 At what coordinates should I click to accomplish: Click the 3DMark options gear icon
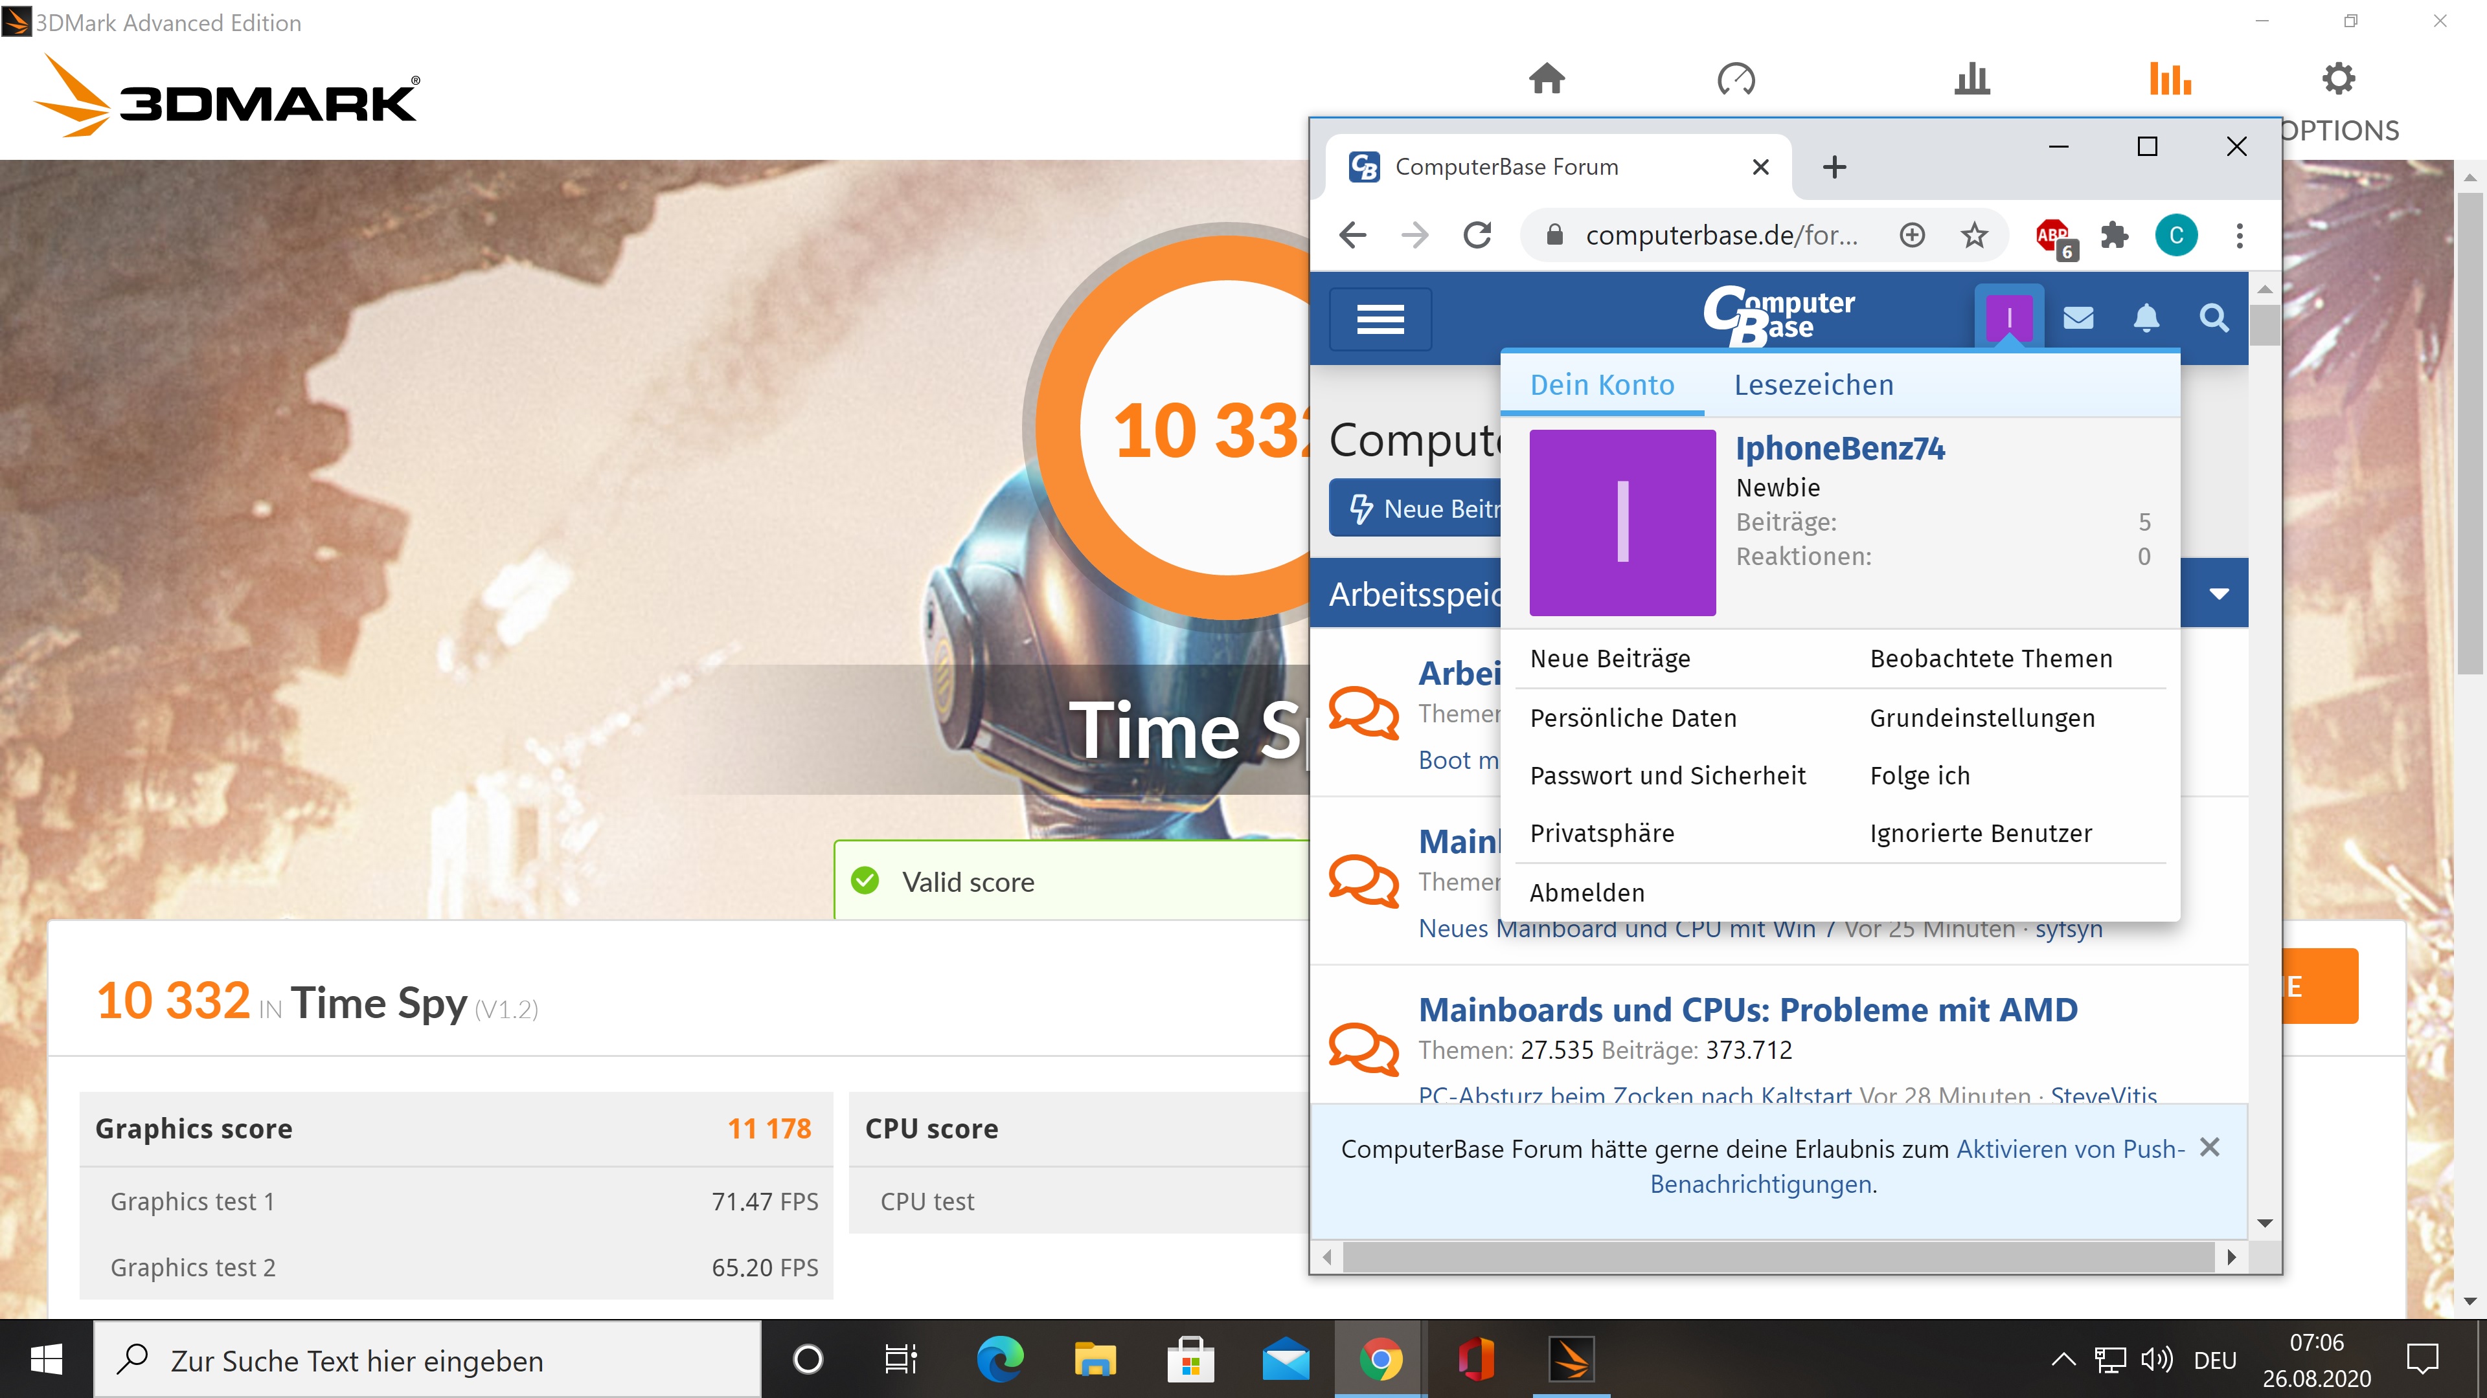point(2338,78)
